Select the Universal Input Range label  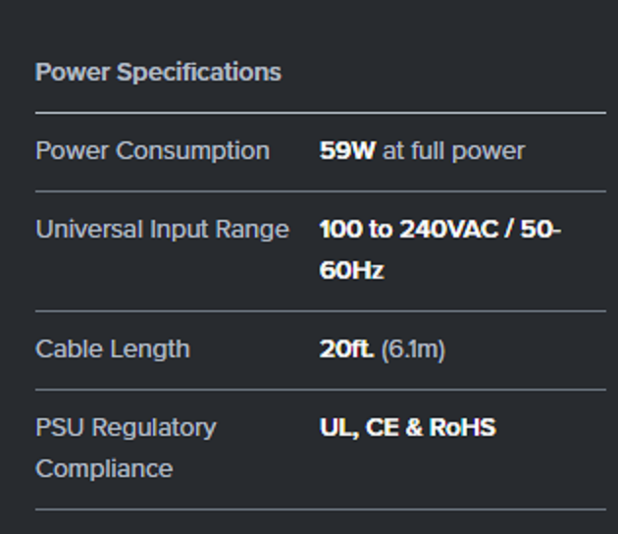(163, 230)
